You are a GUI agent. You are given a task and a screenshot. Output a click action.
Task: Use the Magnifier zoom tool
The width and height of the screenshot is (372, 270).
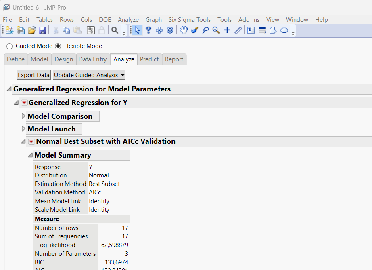pos(216,30)
